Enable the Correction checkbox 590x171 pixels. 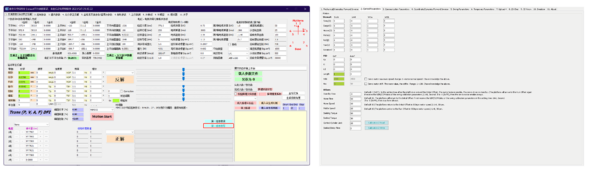click(x=121, y=91)
